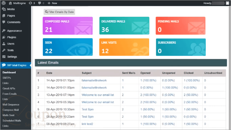Viewport: 231px width, 130px height.
Task: Open the Lists submenu item
Action: (5, 99)
